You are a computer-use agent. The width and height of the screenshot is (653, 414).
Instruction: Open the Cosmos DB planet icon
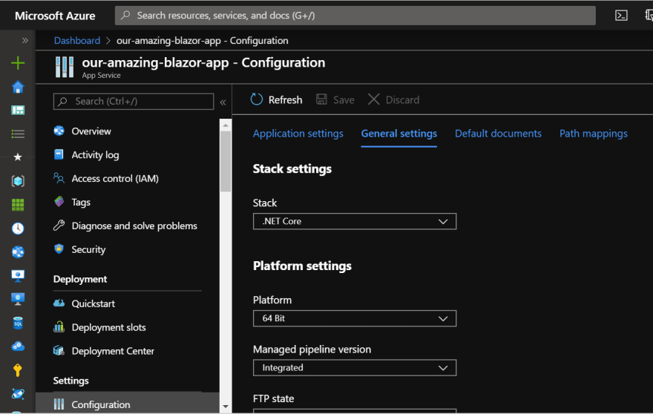coord(18,393)
